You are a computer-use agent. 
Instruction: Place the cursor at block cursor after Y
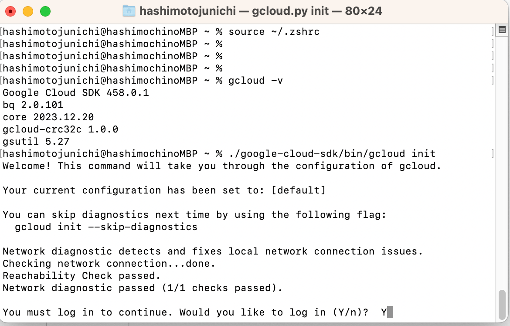pyautogui.click(x=390, y=312)
